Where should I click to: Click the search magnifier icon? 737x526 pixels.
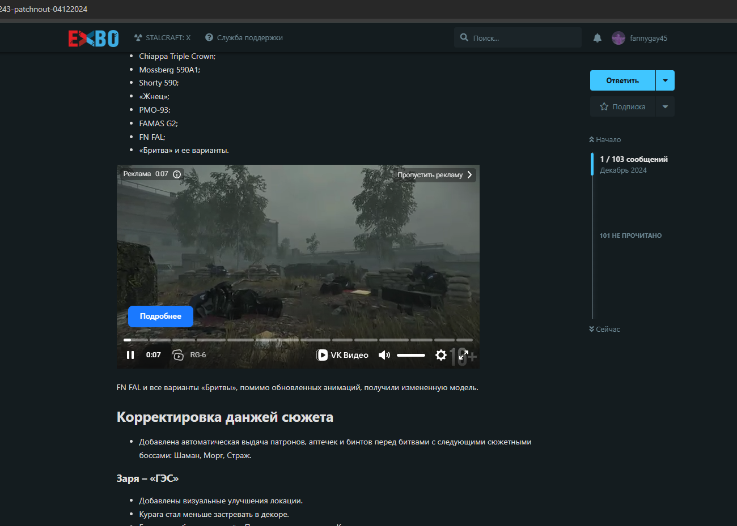click(464, 37)
